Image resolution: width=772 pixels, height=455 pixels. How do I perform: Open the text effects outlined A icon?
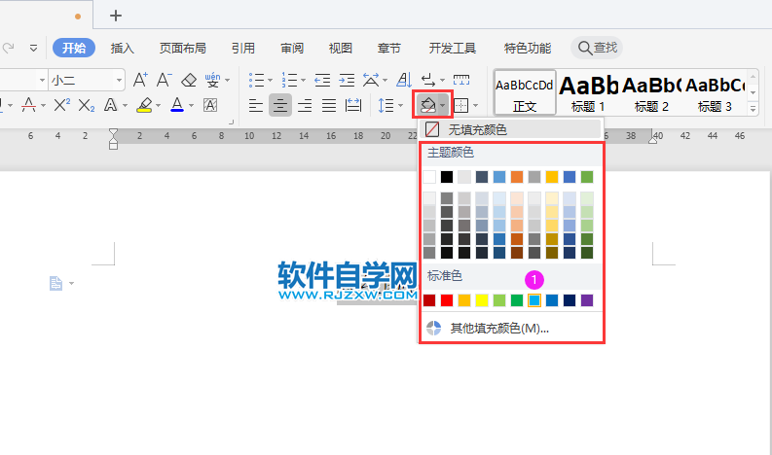click(x=111, y=105)
